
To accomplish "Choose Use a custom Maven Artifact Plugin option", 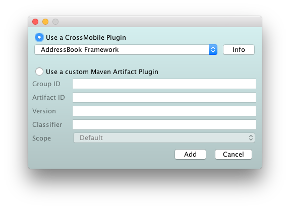I will coord(39,72).
